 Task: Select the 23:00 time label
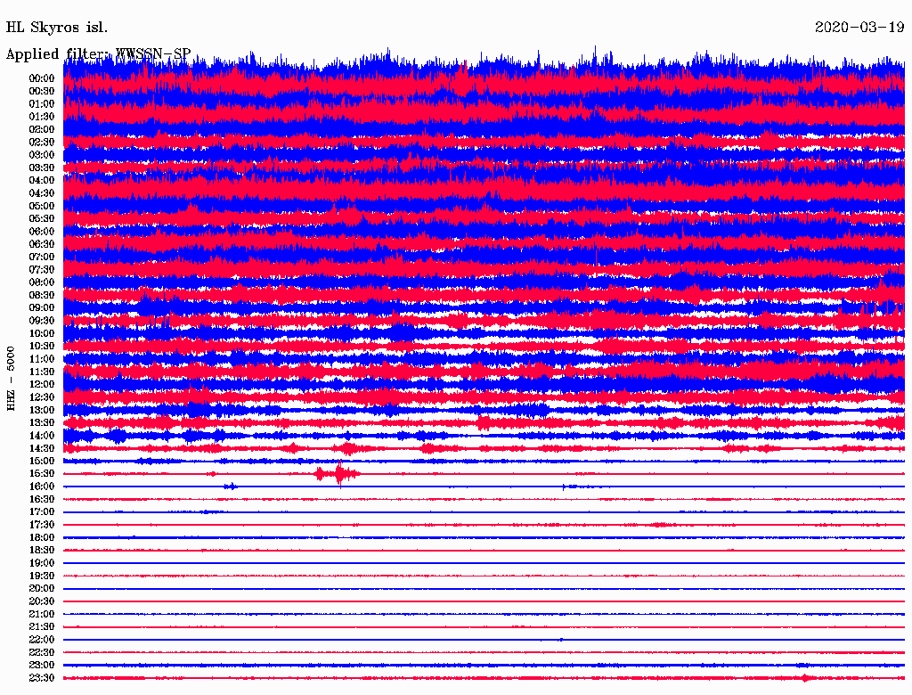tap(42, 665)
